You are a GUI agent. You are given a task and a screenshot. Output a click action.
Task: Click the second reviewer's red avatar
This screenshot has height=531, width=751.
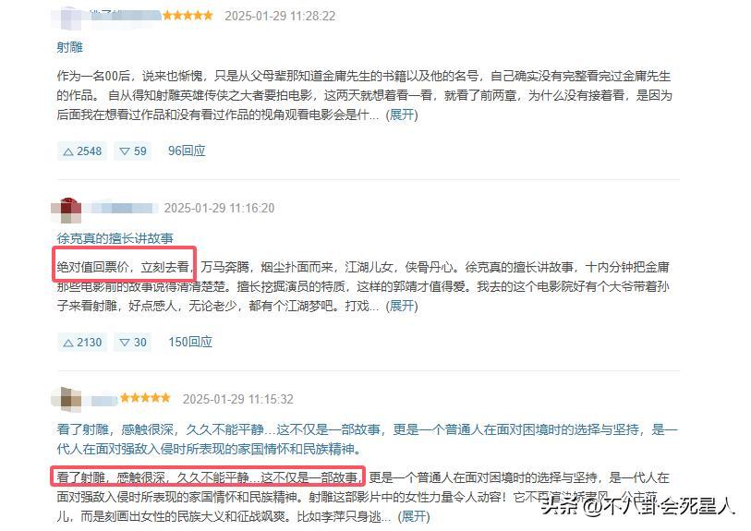pyautogui.click(x=66, y=210)
